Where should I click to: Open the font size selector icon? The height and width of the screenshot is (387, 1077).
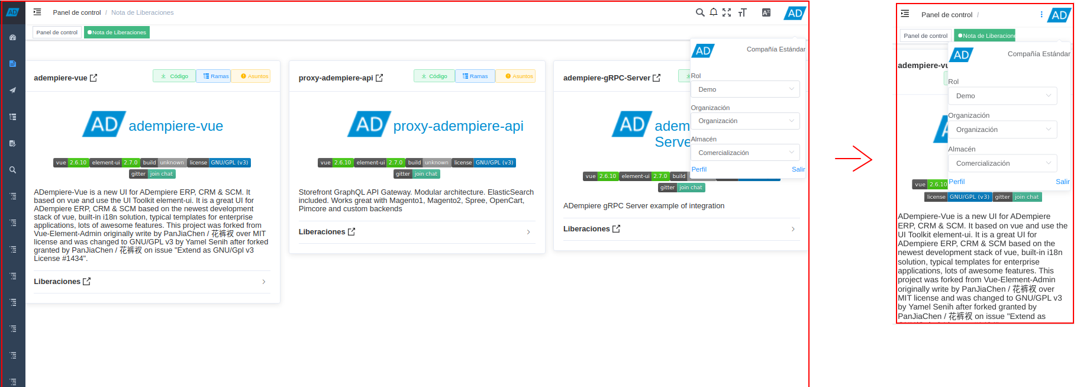tap(742, 12)
